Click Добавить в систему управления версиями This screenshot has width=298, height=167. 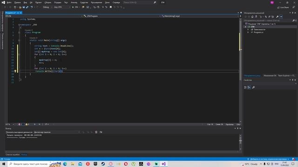[268, 159]
